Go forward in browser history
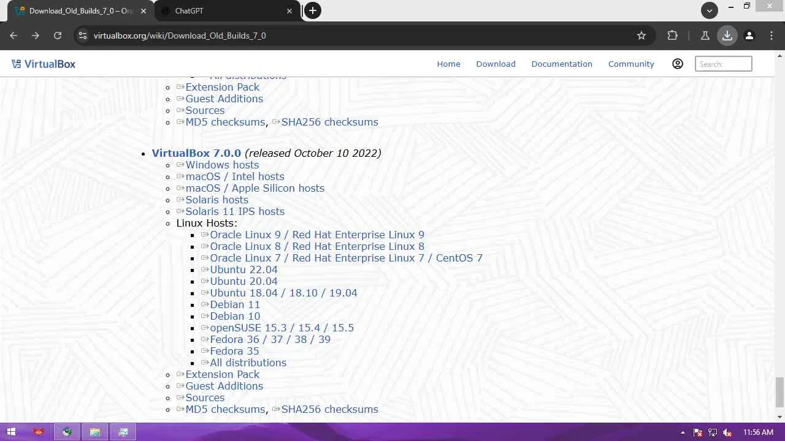The height and width of the screenshot is (441, 785). pos(36,36)
